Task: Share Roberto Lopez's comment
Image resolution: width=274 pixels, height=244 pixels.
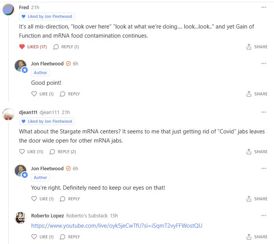Action: click(257, 237)
